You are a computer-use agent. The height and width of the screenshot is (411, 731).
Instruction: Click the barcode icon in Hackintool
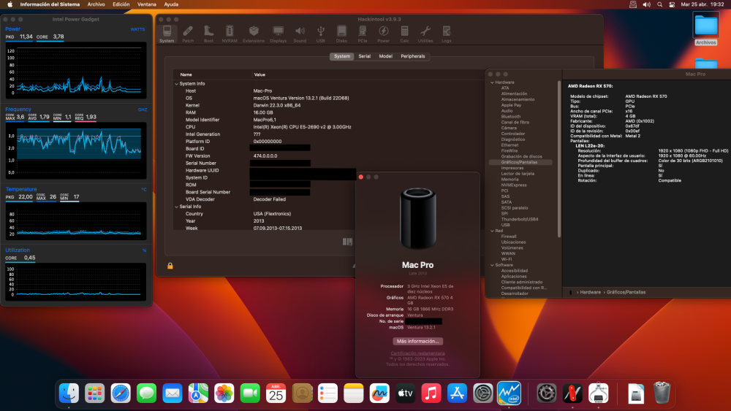pos(347,242)
